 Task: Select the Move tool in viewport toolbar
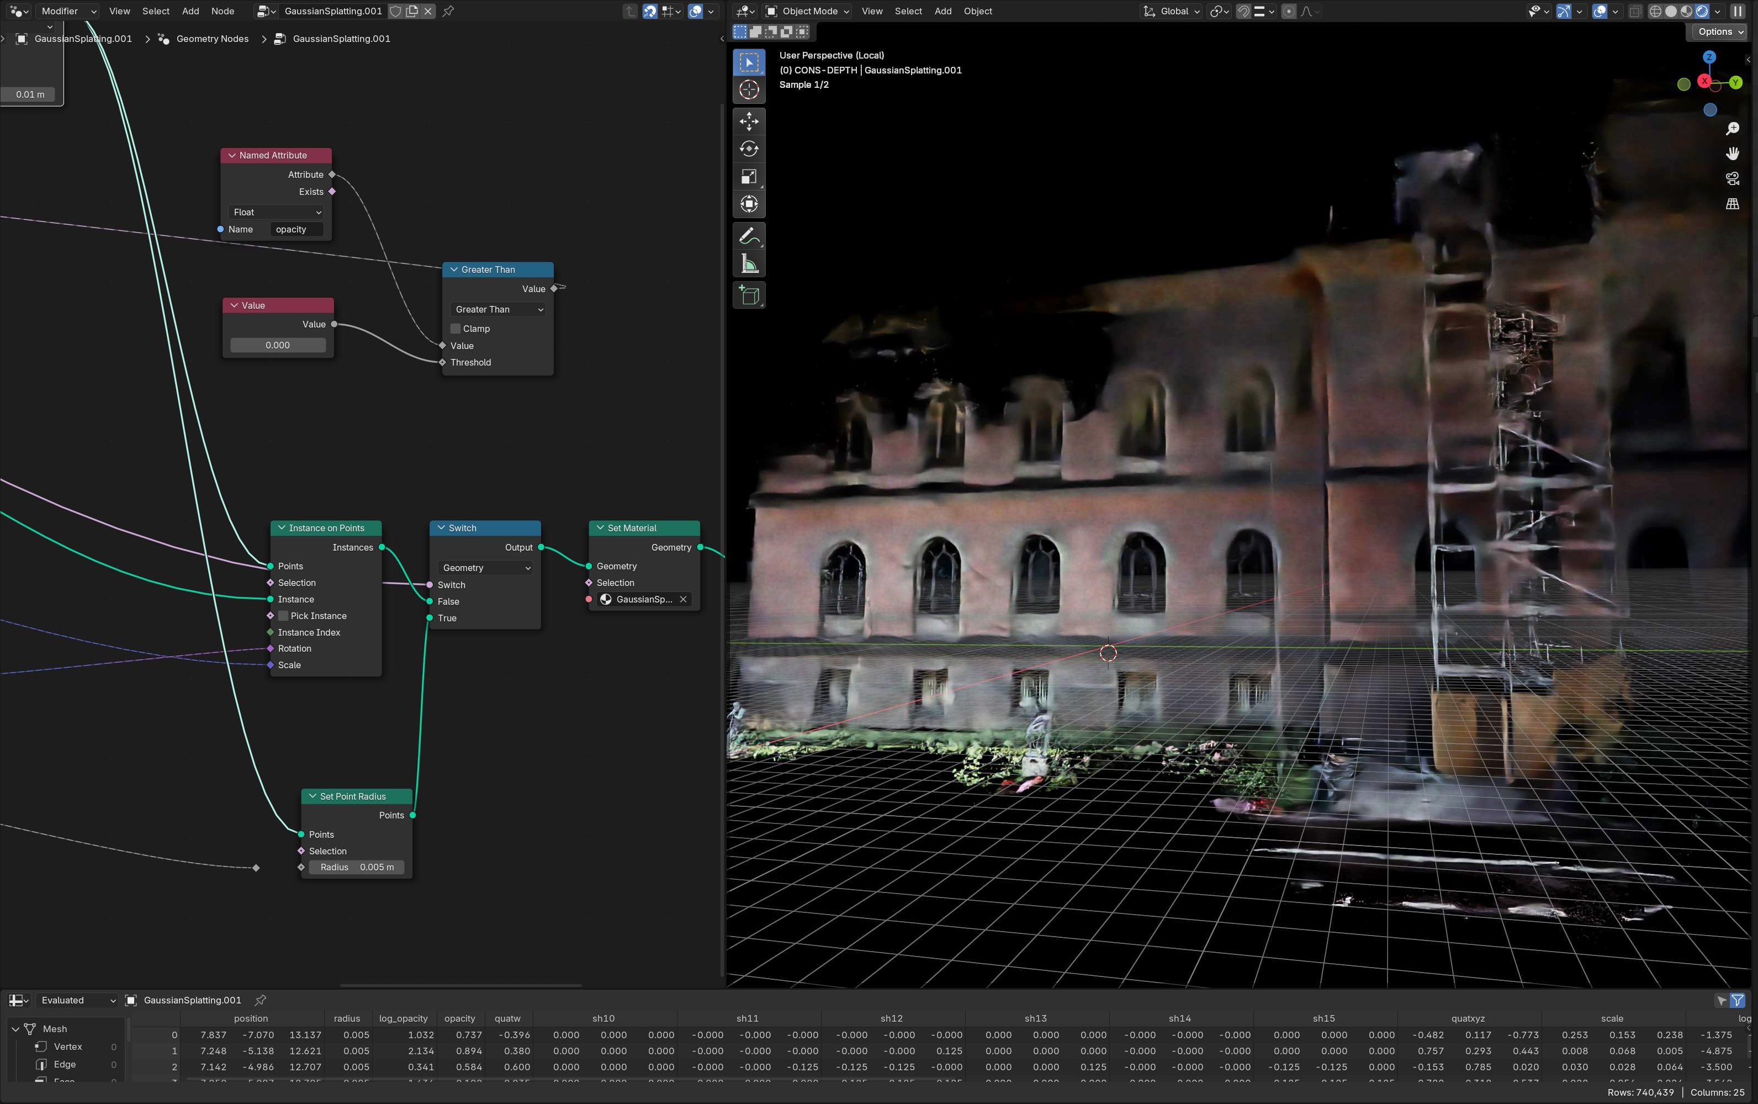[x=749, y=120]
